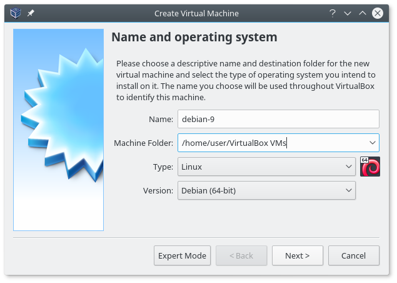
Task: Open the Version dropdown showing Debian (64-bit)
Action: (267, 190)
